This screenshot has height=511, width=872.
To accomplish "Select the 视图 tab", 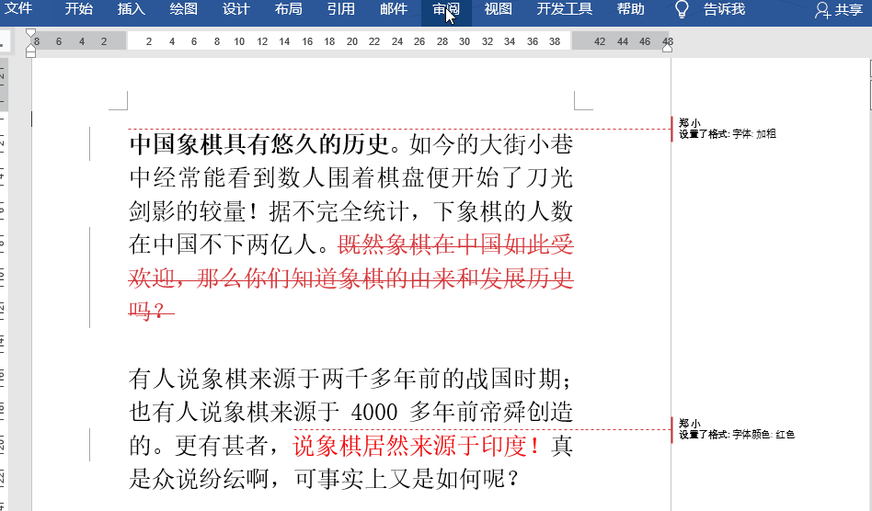I will [498, 10].
